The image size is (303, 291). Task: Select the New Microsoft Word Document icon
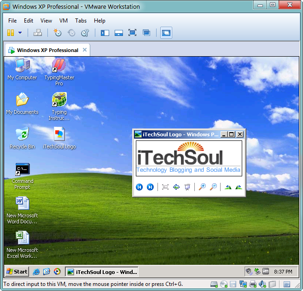tap(22, 210)
